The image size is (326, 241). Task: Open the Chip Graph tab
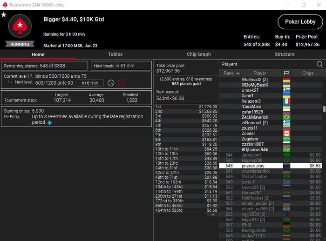pyautogui.click(x=198, y=54)
